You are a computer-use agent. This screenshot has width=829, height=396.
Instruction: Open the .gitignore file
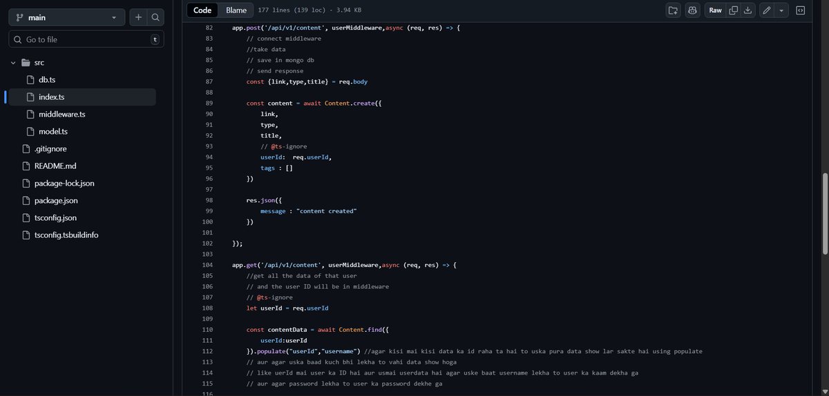(50, 149)
